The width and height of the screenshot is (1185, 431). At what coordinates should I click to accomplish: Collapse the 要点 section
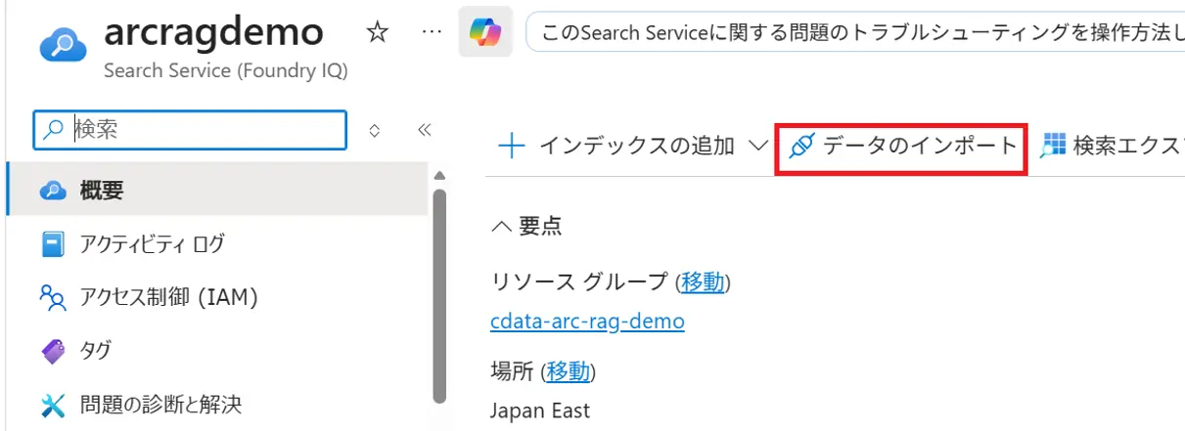click(526, 226)
